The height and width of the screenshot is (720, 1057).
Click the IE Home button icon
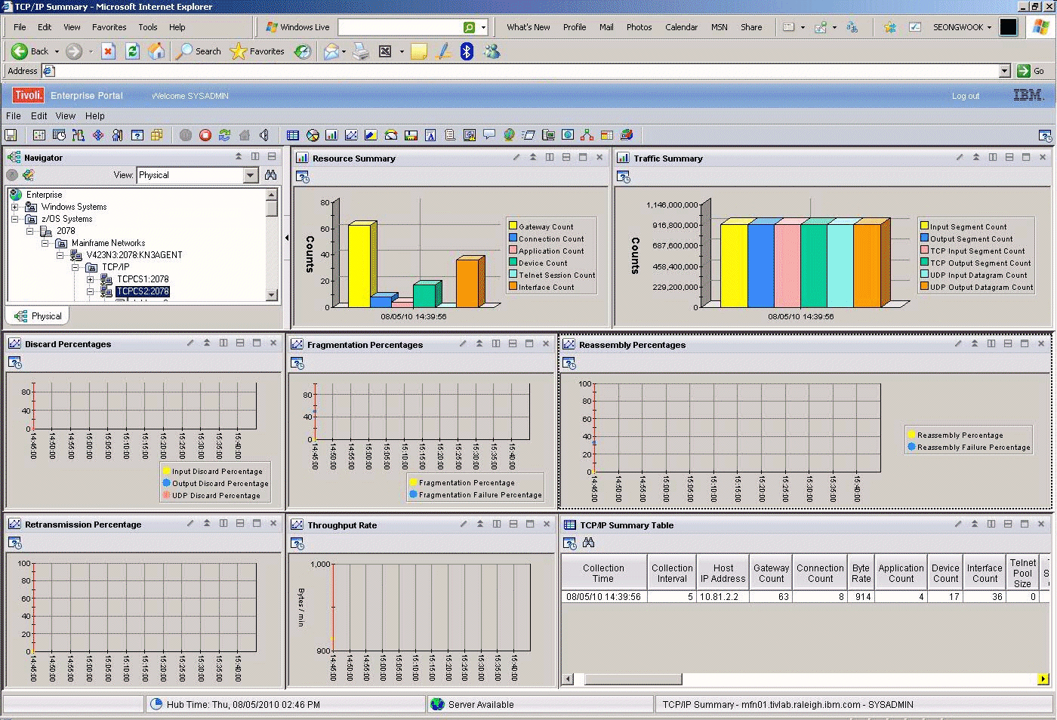pos(156,51)
